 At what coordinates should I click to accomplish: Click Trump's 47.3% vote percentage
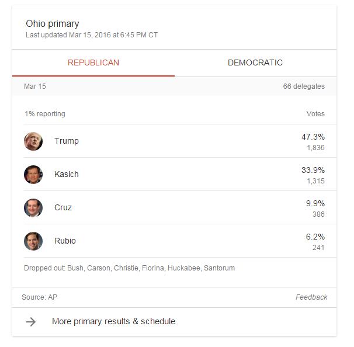click(x=313, y=137)
